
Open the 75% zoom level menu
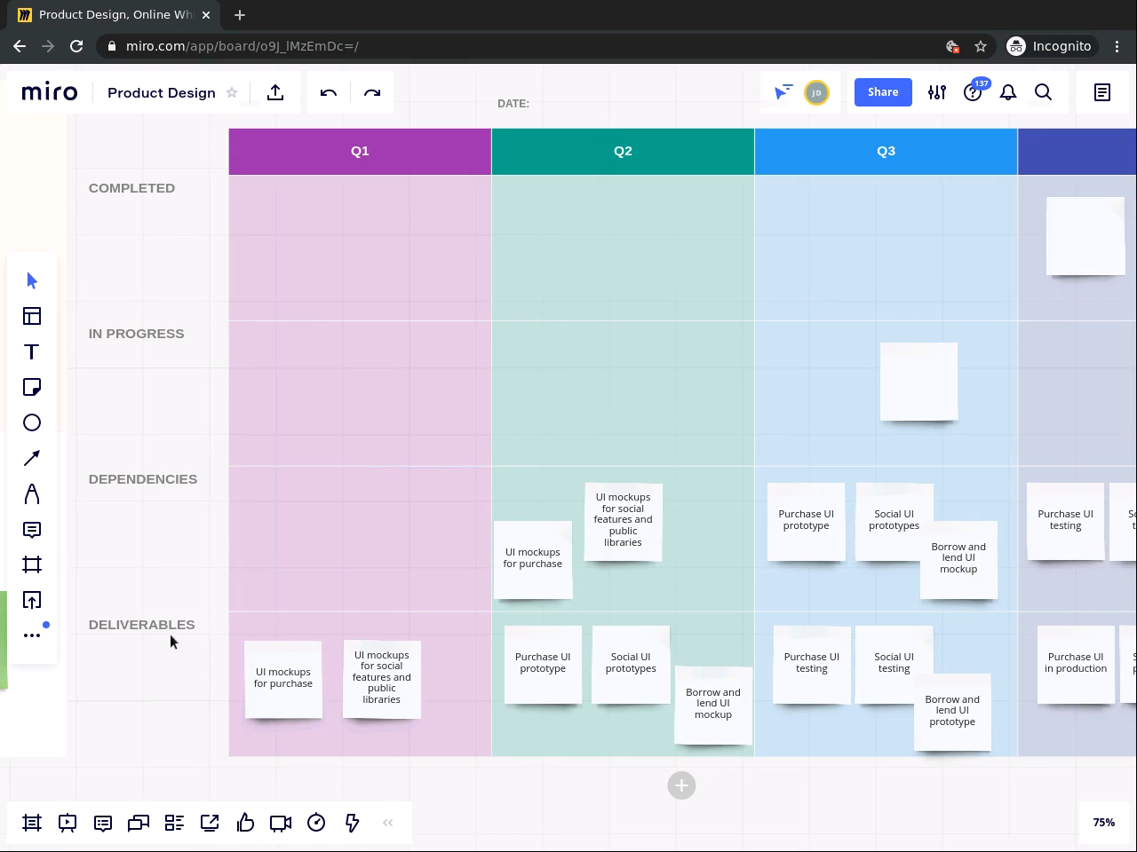1104,823
